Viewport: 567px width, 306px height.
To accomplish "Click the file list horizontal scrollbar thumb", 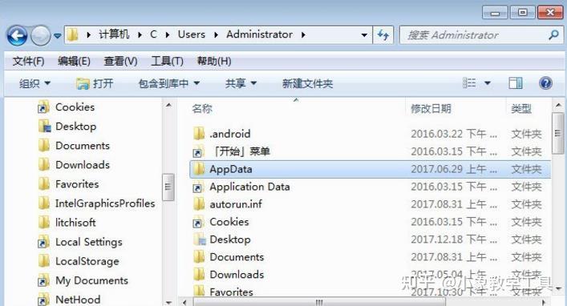I will click(x=319, y=302).
